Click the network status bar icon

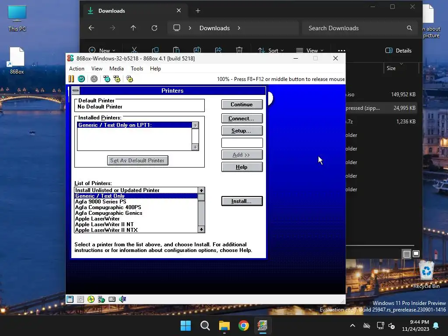coord(101,299)
